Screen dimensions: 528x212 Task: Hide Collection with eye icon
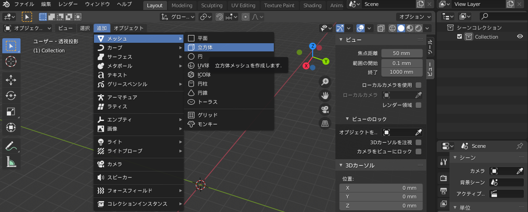[520, 36]
